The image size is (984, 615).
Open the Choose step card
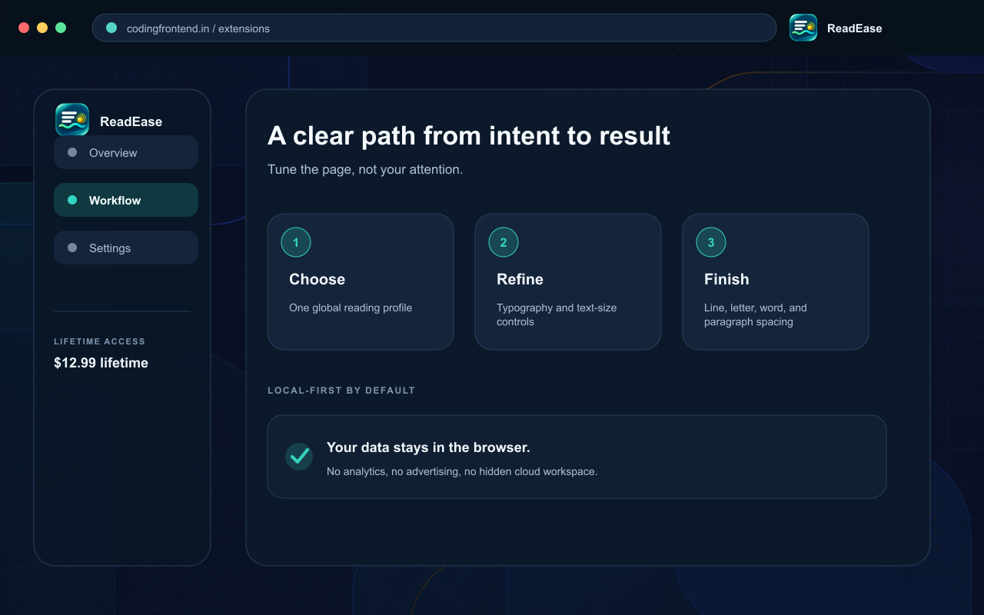(x=361, y=281)
